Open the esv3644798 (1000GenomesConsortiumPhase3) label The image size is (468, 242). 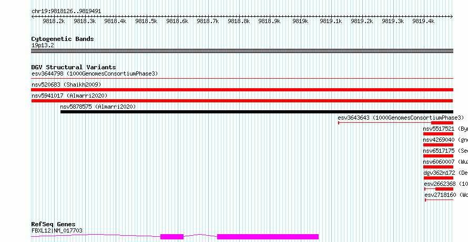coord(95,73)
